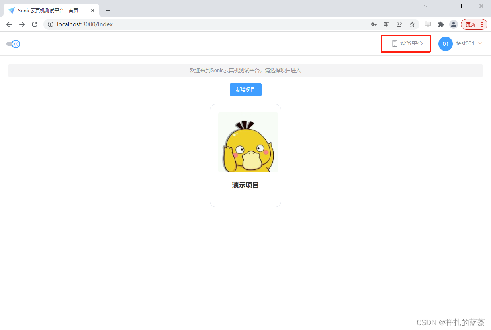Click the device icon beside 设备中心
491x330 pixels.
tap(395, 43)
